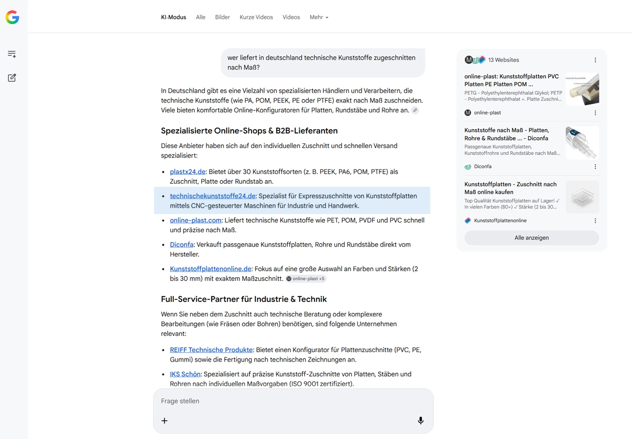Open the technischekunststoffe24.de link

tap(212, 196)
